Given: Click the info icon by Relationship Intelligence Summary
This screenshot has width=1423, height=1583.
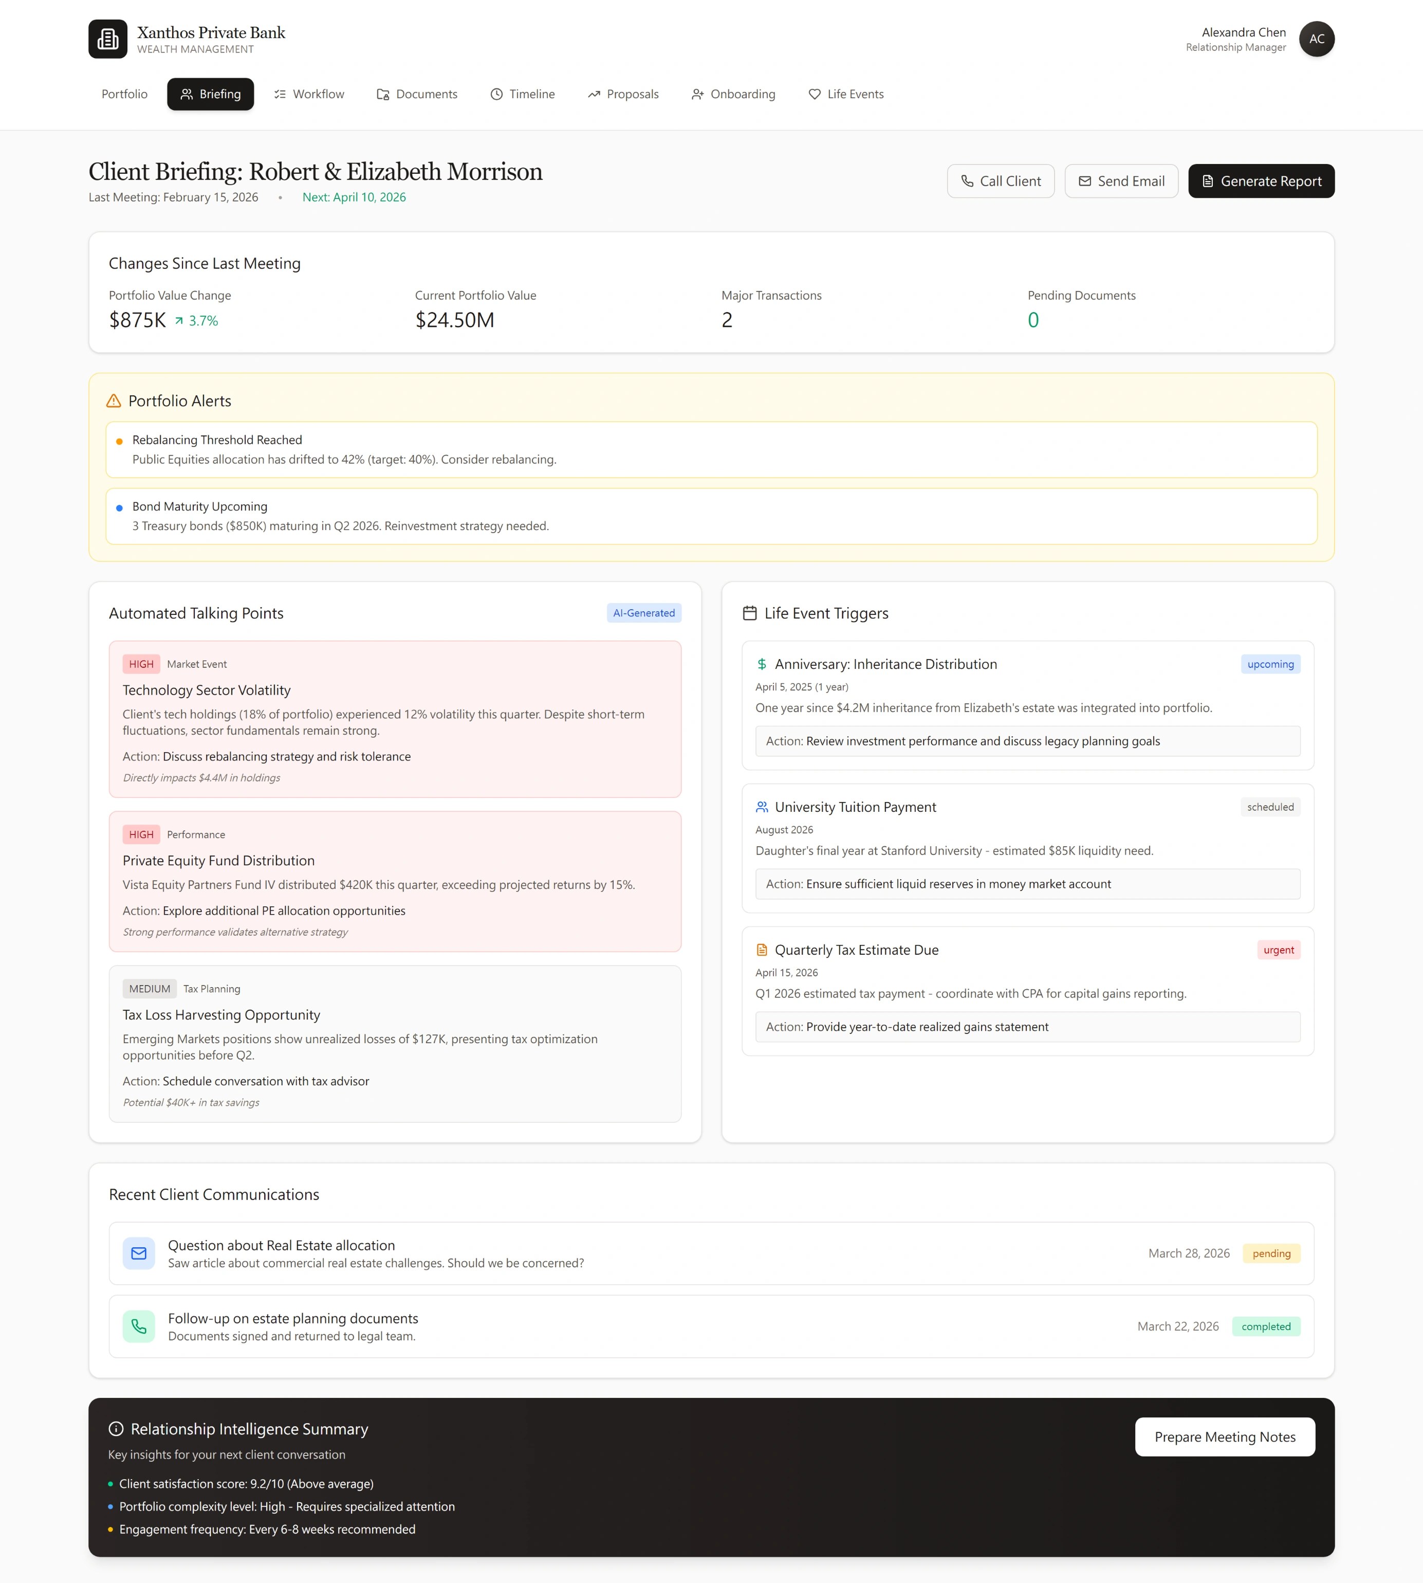Looking at the screenshot, I should (116, 1428).
